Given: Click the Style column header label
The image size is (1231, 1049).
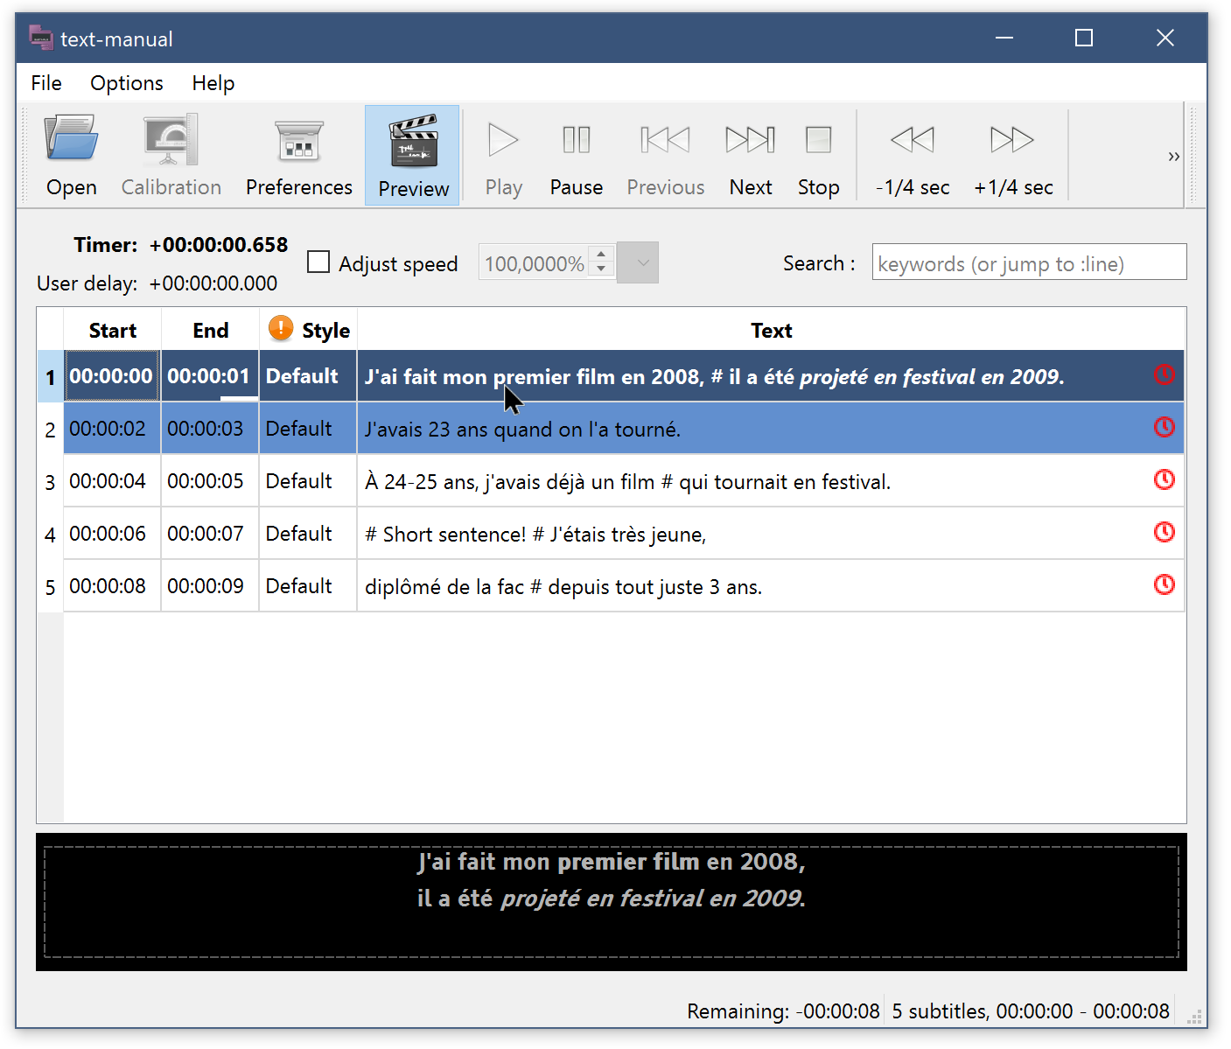Looking at the screenshot, I should 325,331.
